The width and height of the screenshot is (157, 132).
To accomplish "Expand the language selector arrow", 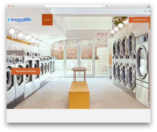I will click(128, 21).
